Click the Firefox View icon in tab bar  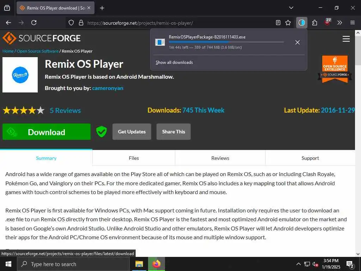tap(7, 8)
